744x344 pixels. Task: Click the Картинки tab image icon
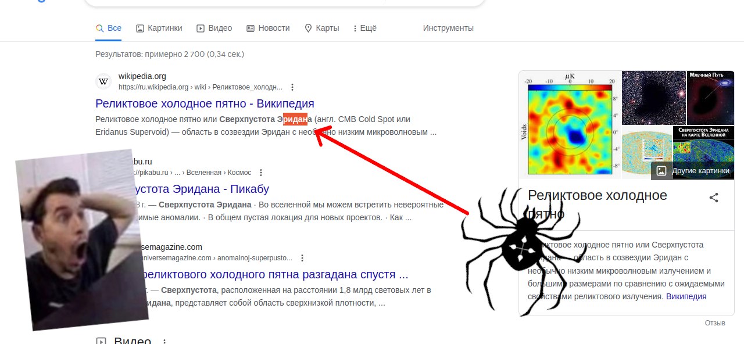[140, 28]
